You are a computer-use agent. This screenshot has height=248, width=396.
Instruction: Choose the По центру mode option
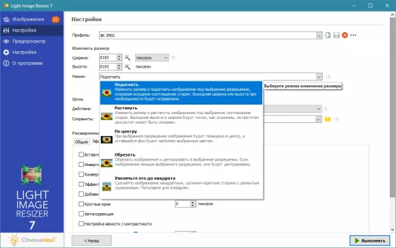coord(181,139)
